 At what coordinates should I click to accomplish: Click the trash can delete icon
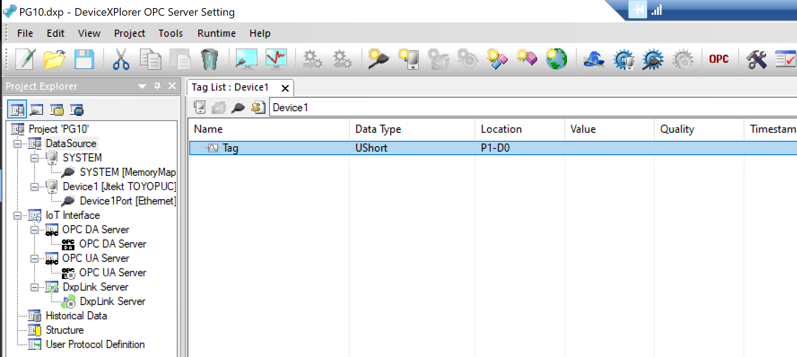(x=209, y=59)
